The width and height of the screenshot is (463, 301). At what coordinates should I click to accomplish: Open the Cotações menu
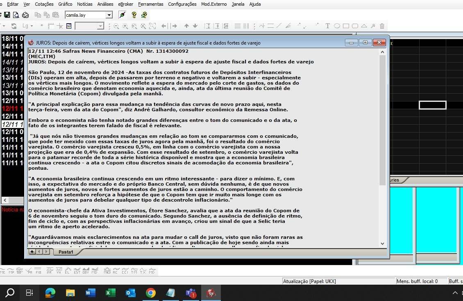[x=44, y=4]
